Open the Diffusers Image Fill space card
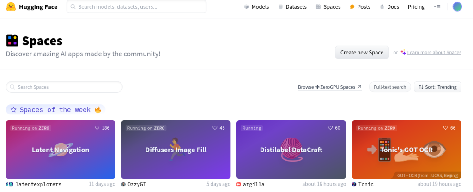 176,150
